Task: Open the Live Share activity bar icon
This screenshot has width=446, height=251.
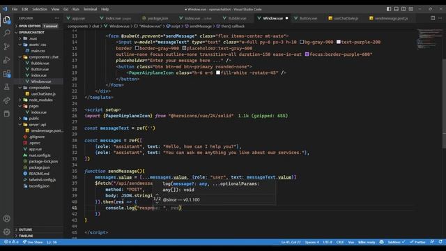Action: [x=6, y=100]
